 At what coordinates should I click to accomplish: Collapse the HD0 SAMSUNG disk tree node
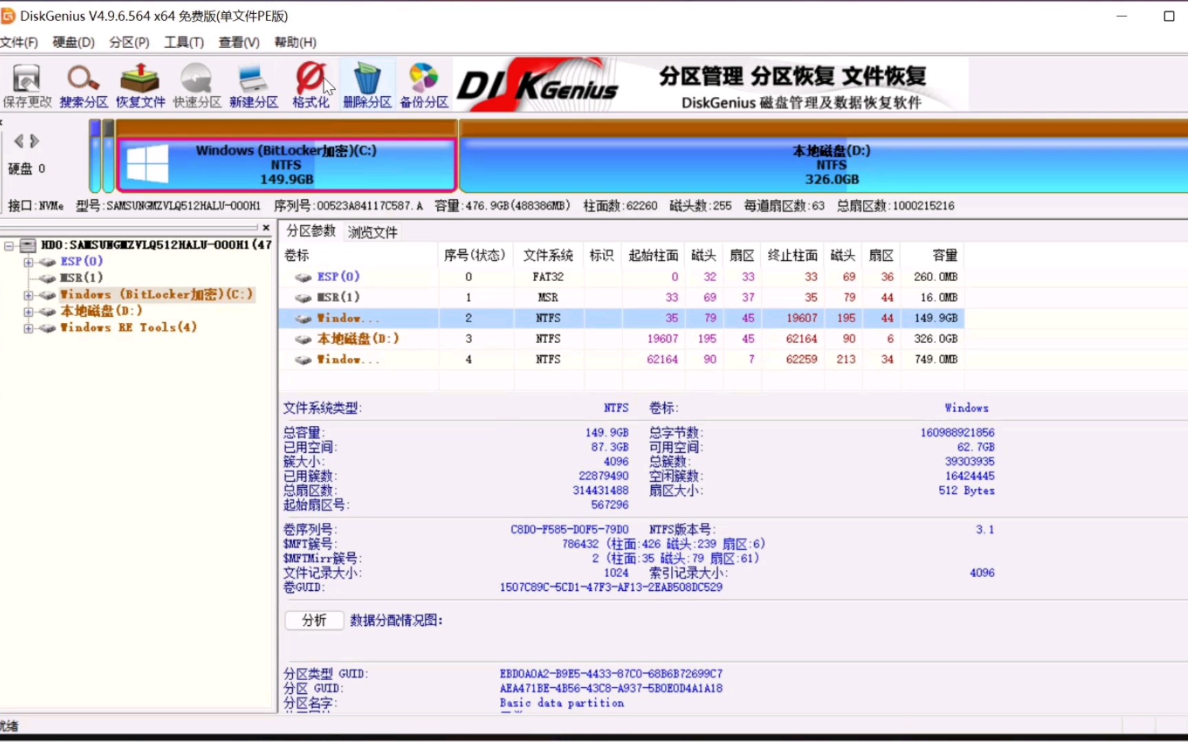click(x=9, y=245)
